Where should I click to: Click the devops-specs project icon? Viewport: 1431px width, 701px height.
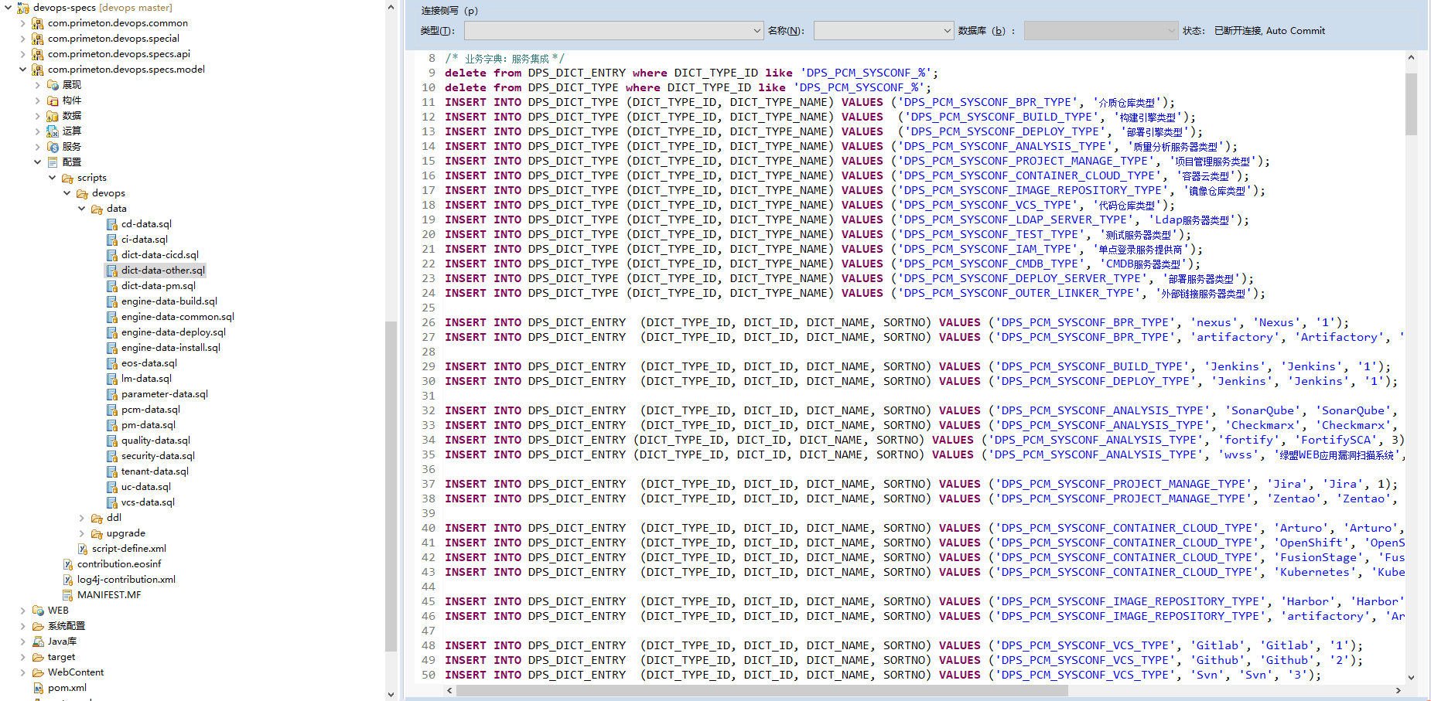tap(22, 8)
